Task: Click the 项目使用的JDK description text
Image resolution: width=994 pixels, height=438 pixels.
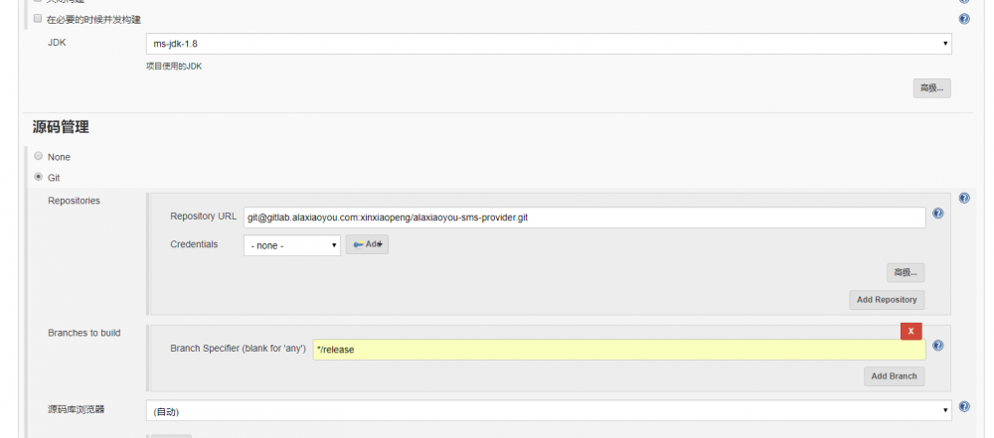Action: click(x=174, y=66)
